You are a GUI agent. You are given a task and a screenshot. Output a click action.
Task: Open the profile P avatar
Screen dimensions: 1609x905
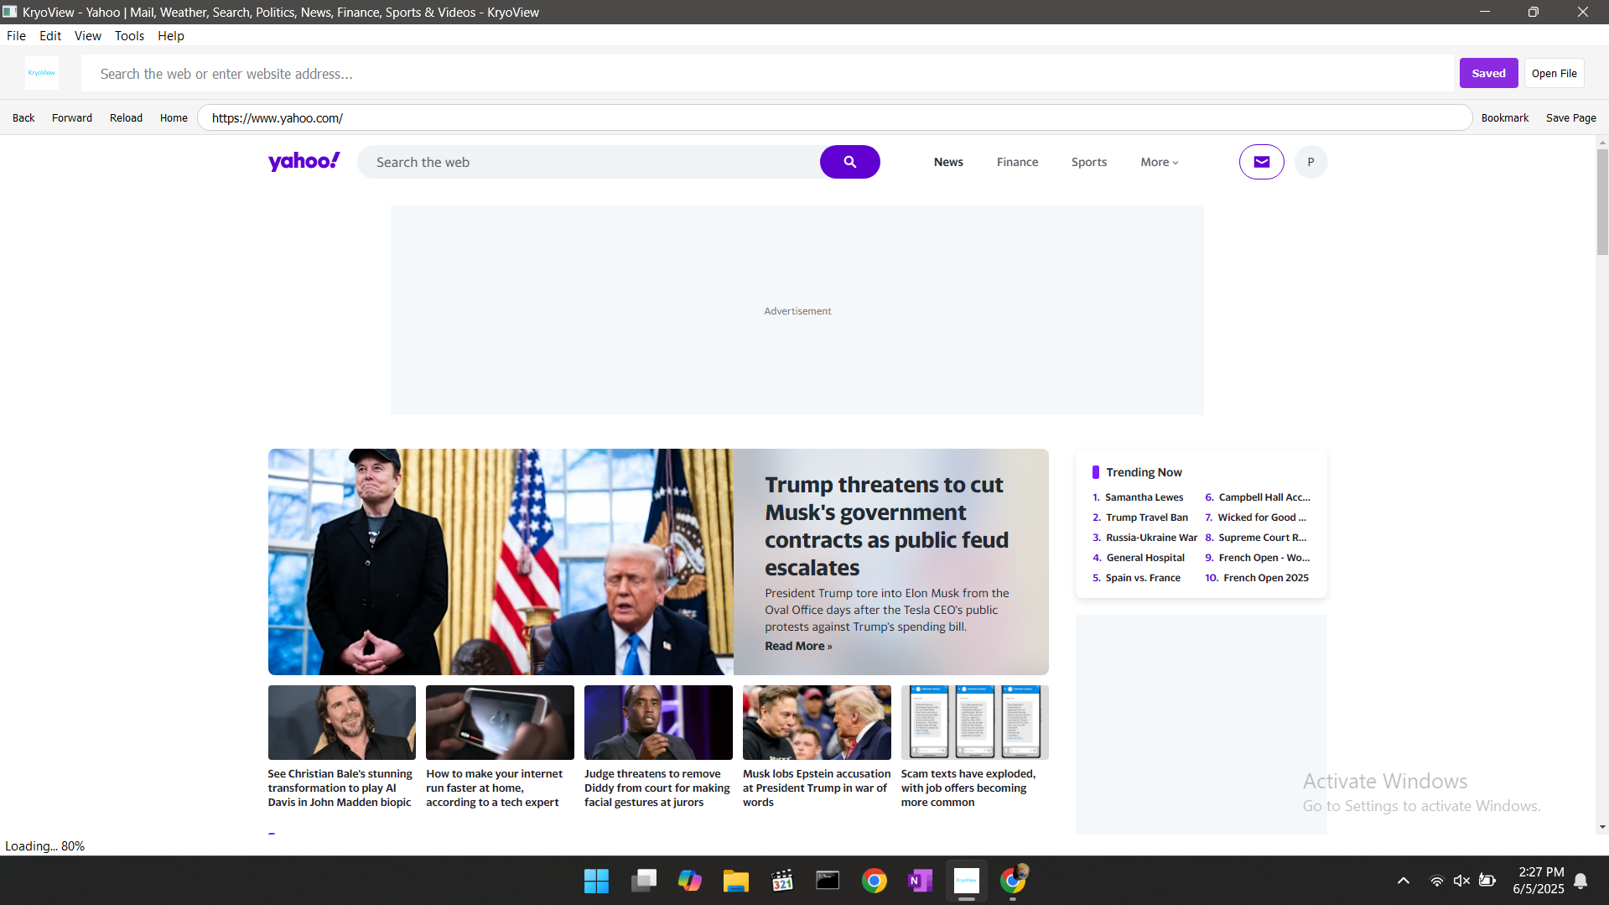pos(1311,162)
